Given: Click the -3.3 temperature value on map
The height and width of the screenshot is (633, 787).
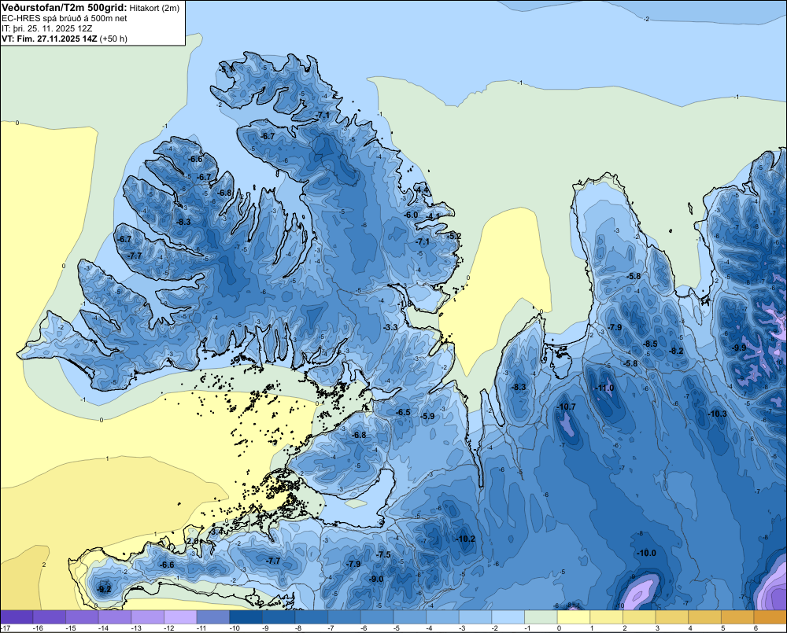Looking at the screenshot, I should (x=390, y=327).
